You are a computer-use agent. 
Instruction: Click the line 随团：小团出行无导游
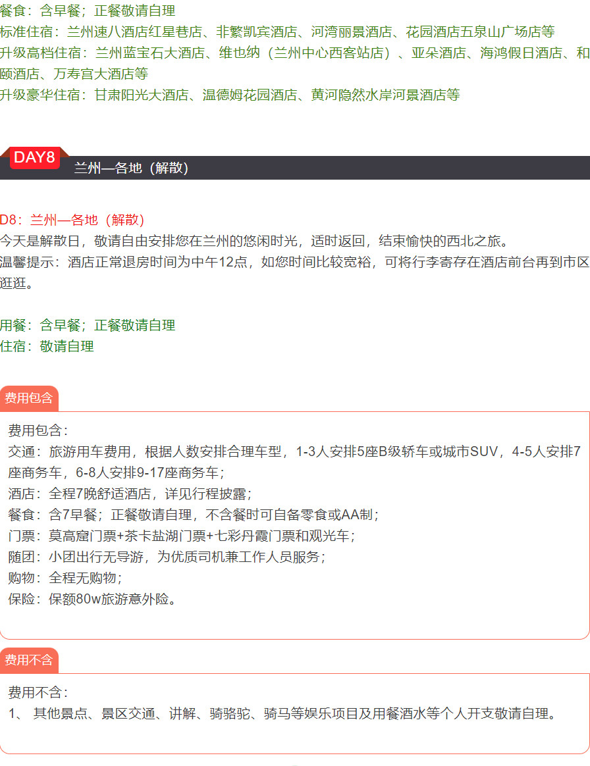(x=167, y=557)
